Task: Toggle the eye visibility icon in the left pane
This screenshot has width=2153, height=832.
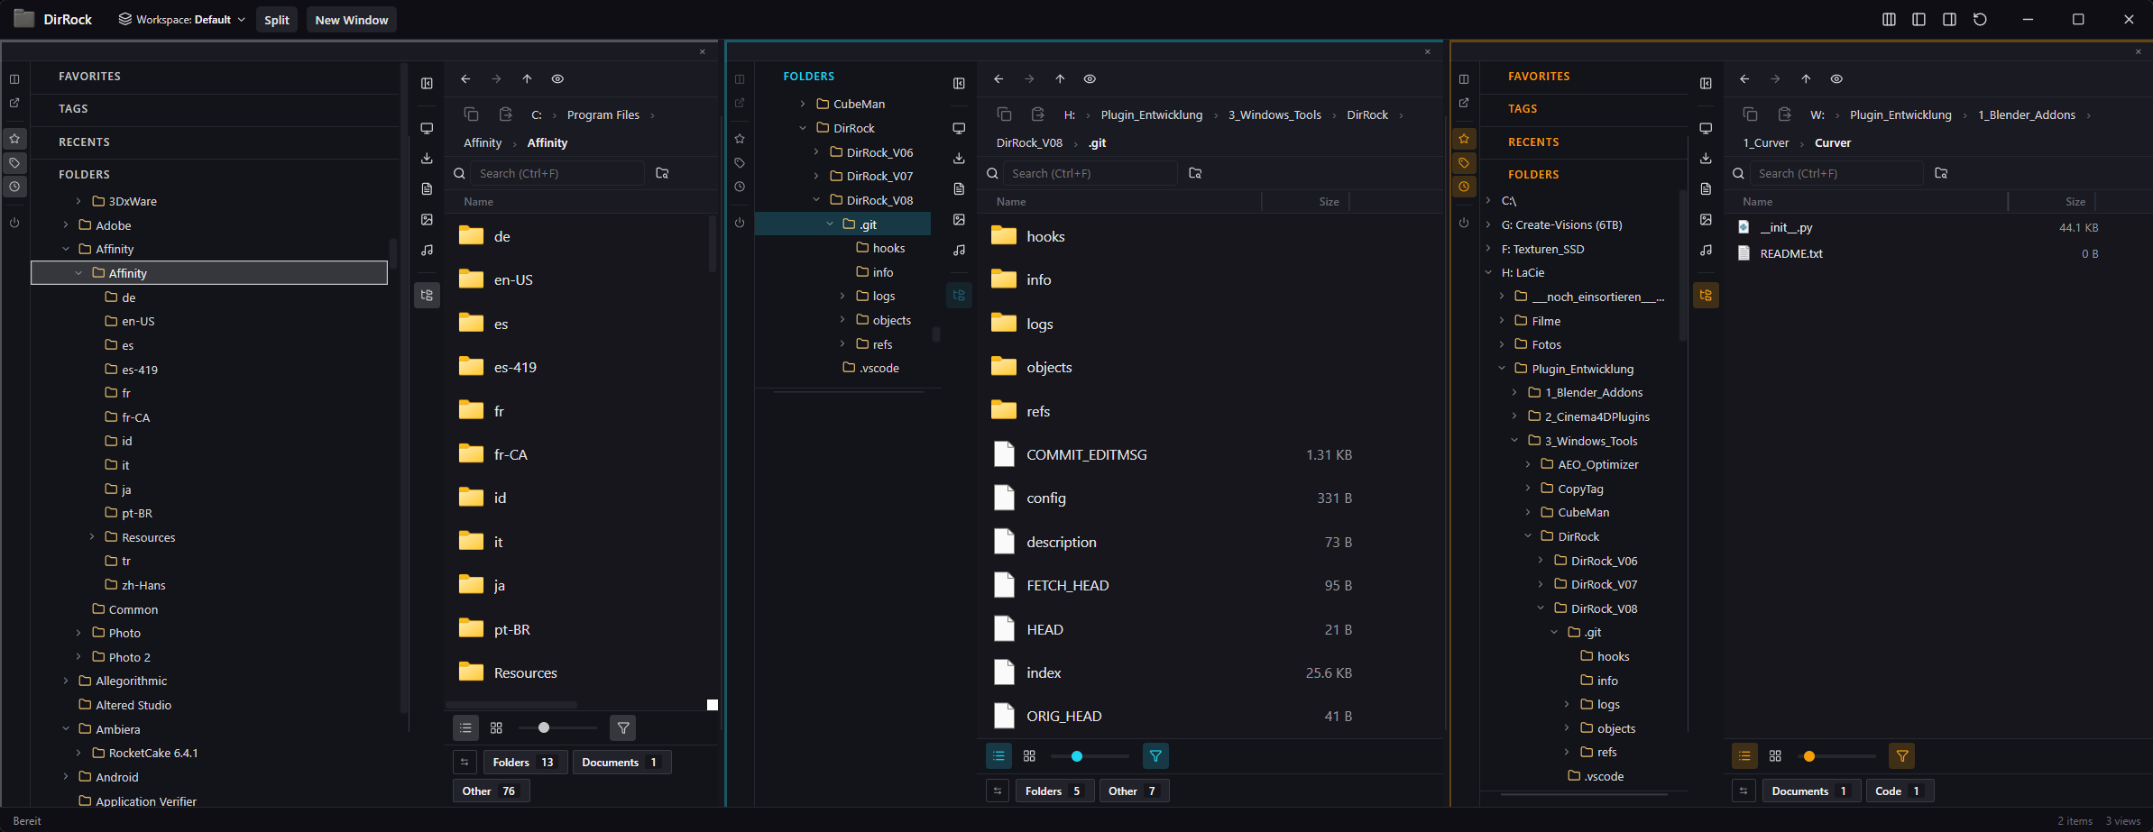Action: point(557,79)
